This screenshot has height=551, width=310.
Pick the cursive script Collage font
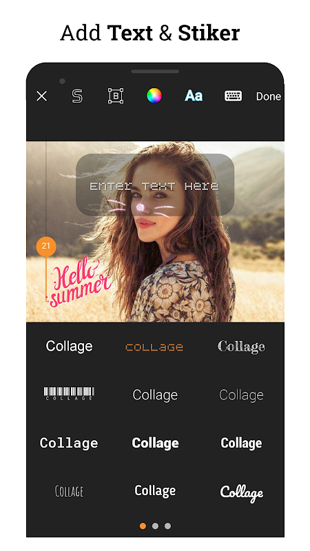242,493
